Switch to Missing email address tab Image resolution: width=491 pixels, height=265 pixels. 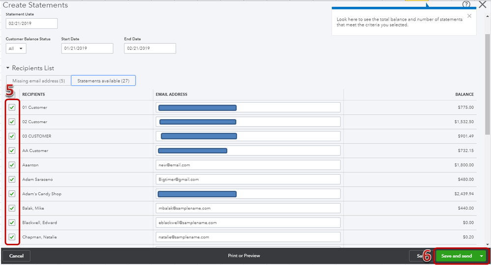click(38, 81)
